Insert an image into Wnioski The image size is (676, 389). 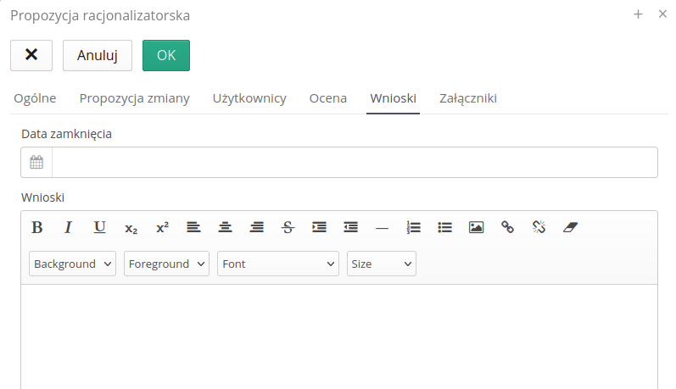point(476,227)
